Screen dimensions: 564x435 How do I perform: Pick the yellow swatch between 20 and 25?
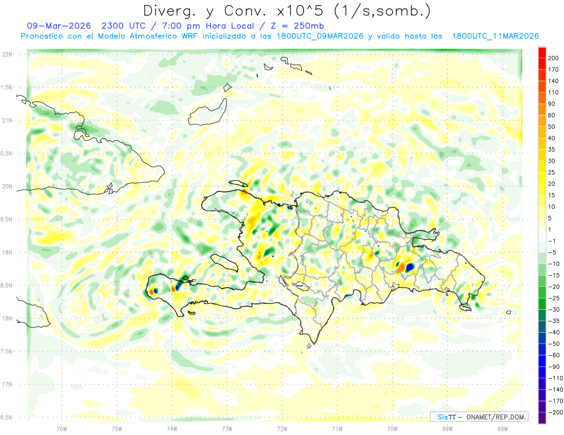tap(542, 178)
